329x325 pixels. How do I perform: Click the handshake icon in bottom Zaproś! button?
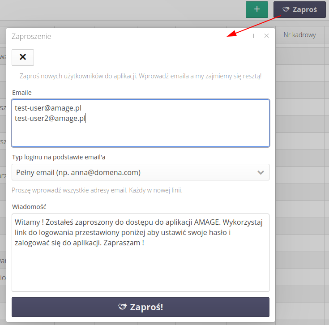pos(123,307)
